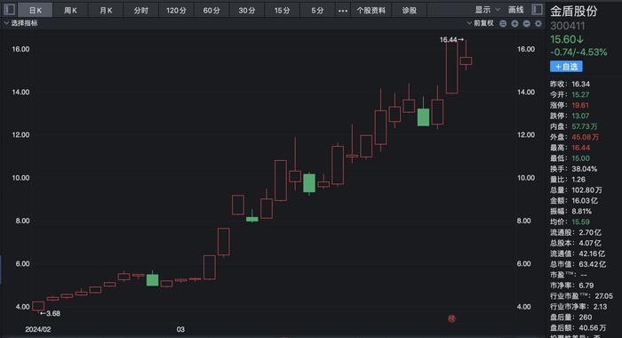
Task: Click the stock code 300411
Action: point(567,26)
